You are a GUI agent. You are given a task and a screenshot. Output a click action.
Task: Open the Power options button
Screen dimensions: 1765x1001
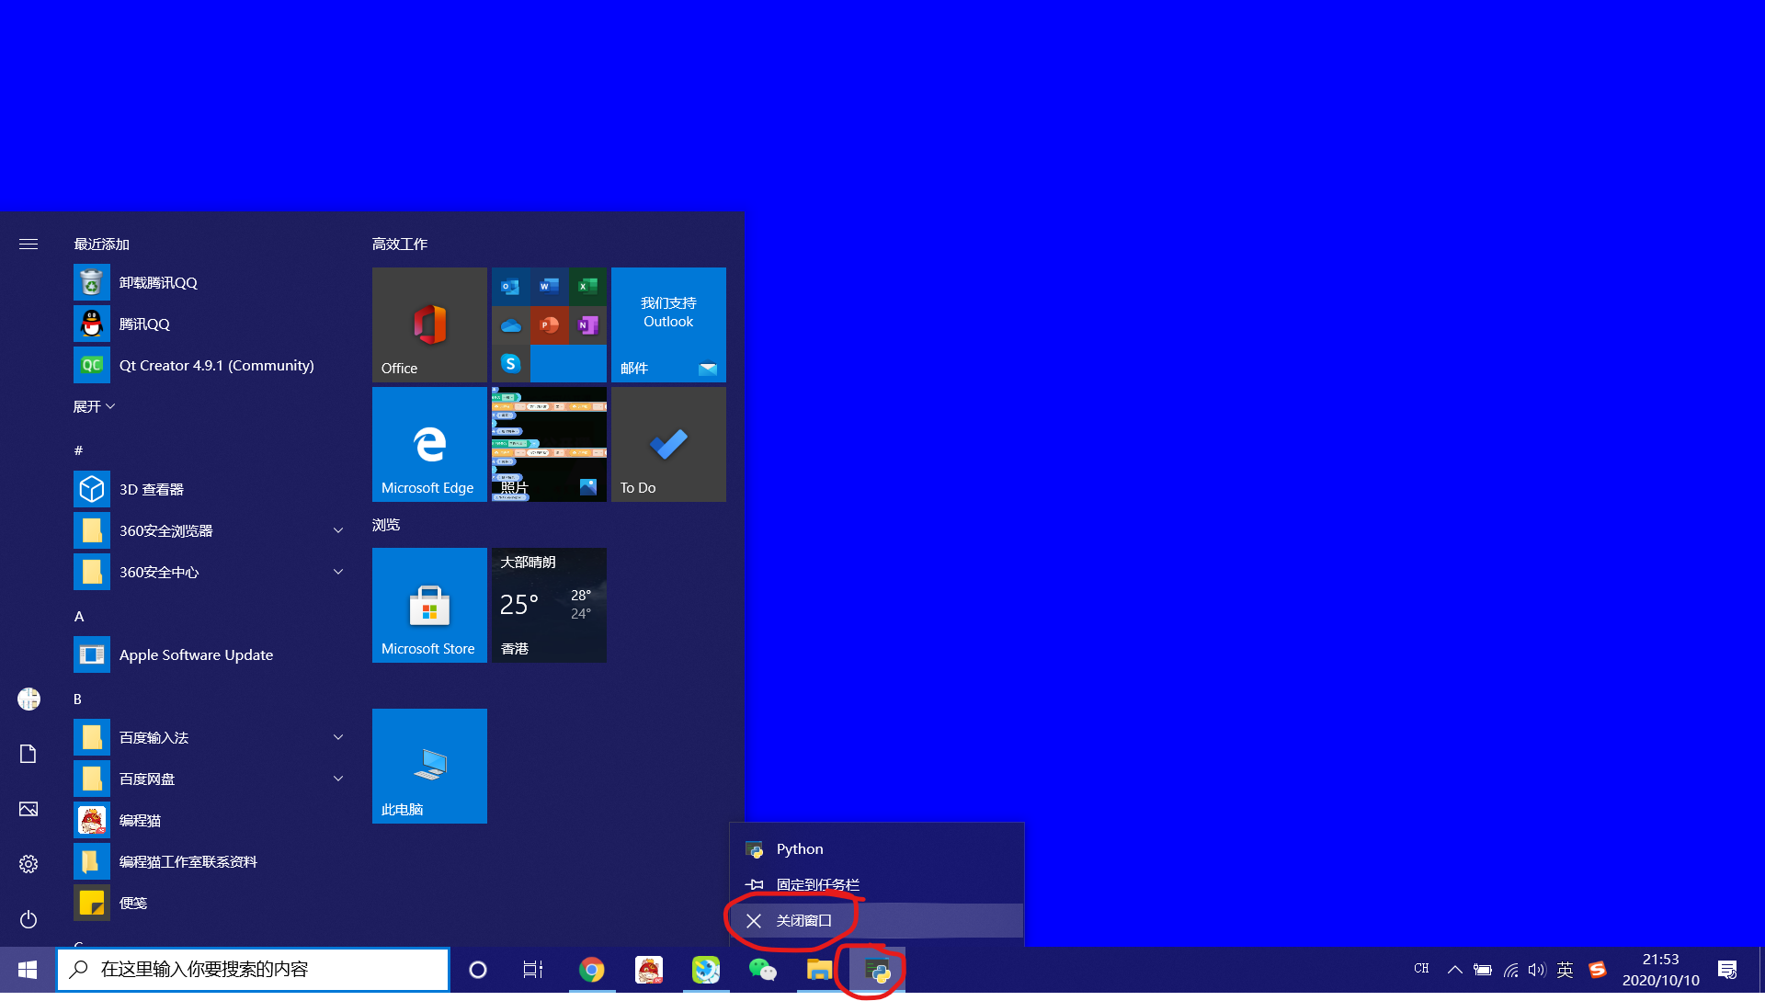coord(28,919)
